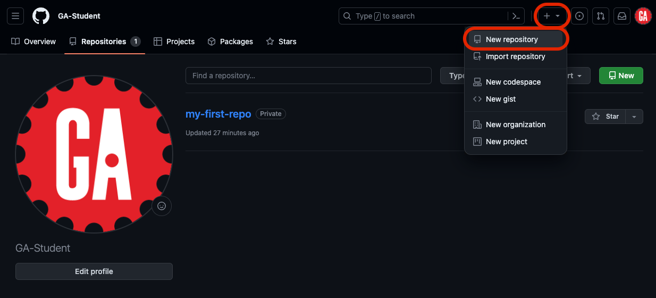Open the hamburger navigation menu
The image size is (656, 298).
[15, 16]
